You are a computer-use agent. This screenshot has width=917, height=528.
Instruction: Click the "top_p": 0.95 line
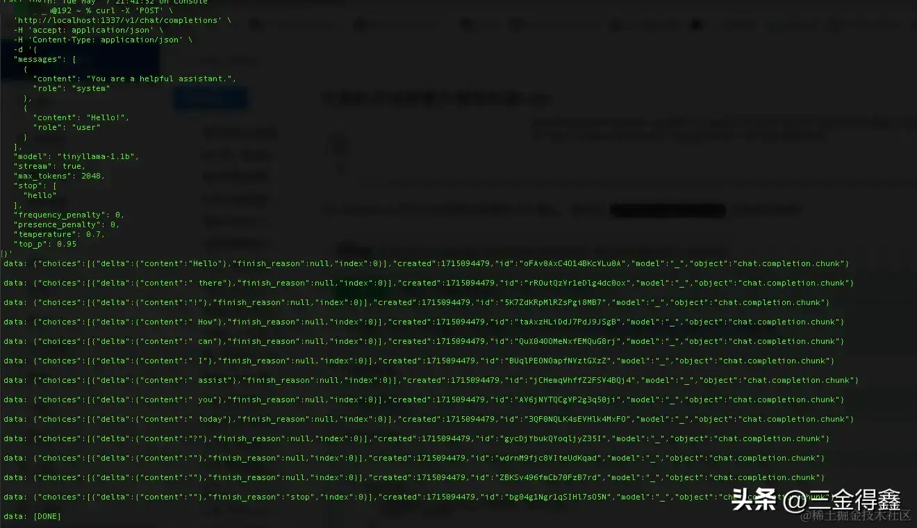click(45, 245)
